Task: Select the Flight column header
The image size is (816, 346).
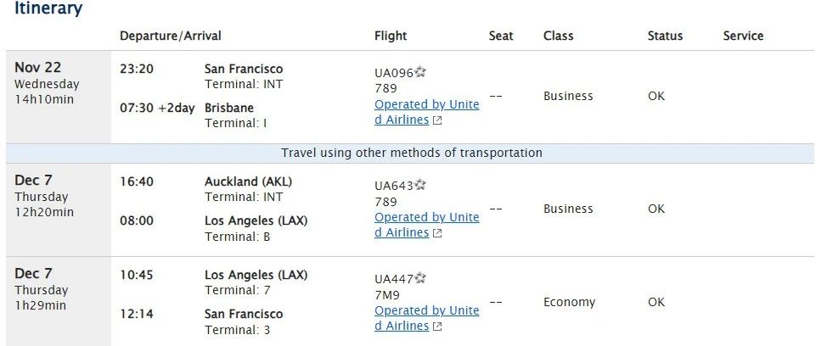Action: (x=391, y=36)
